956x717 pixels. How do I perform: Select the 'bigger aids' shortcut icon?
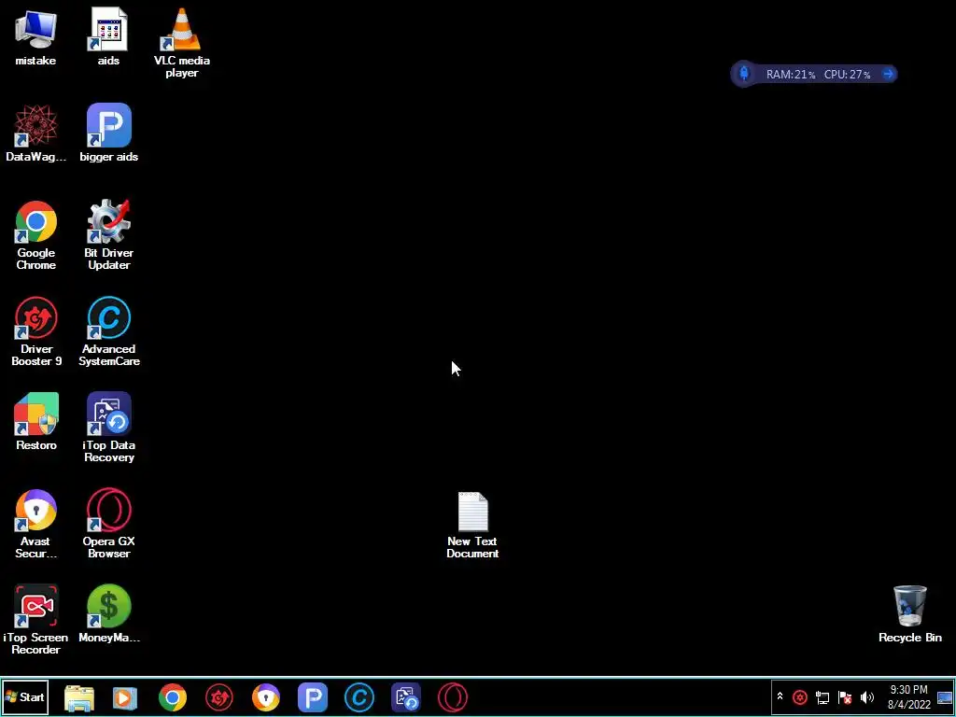tap(108, 133)
